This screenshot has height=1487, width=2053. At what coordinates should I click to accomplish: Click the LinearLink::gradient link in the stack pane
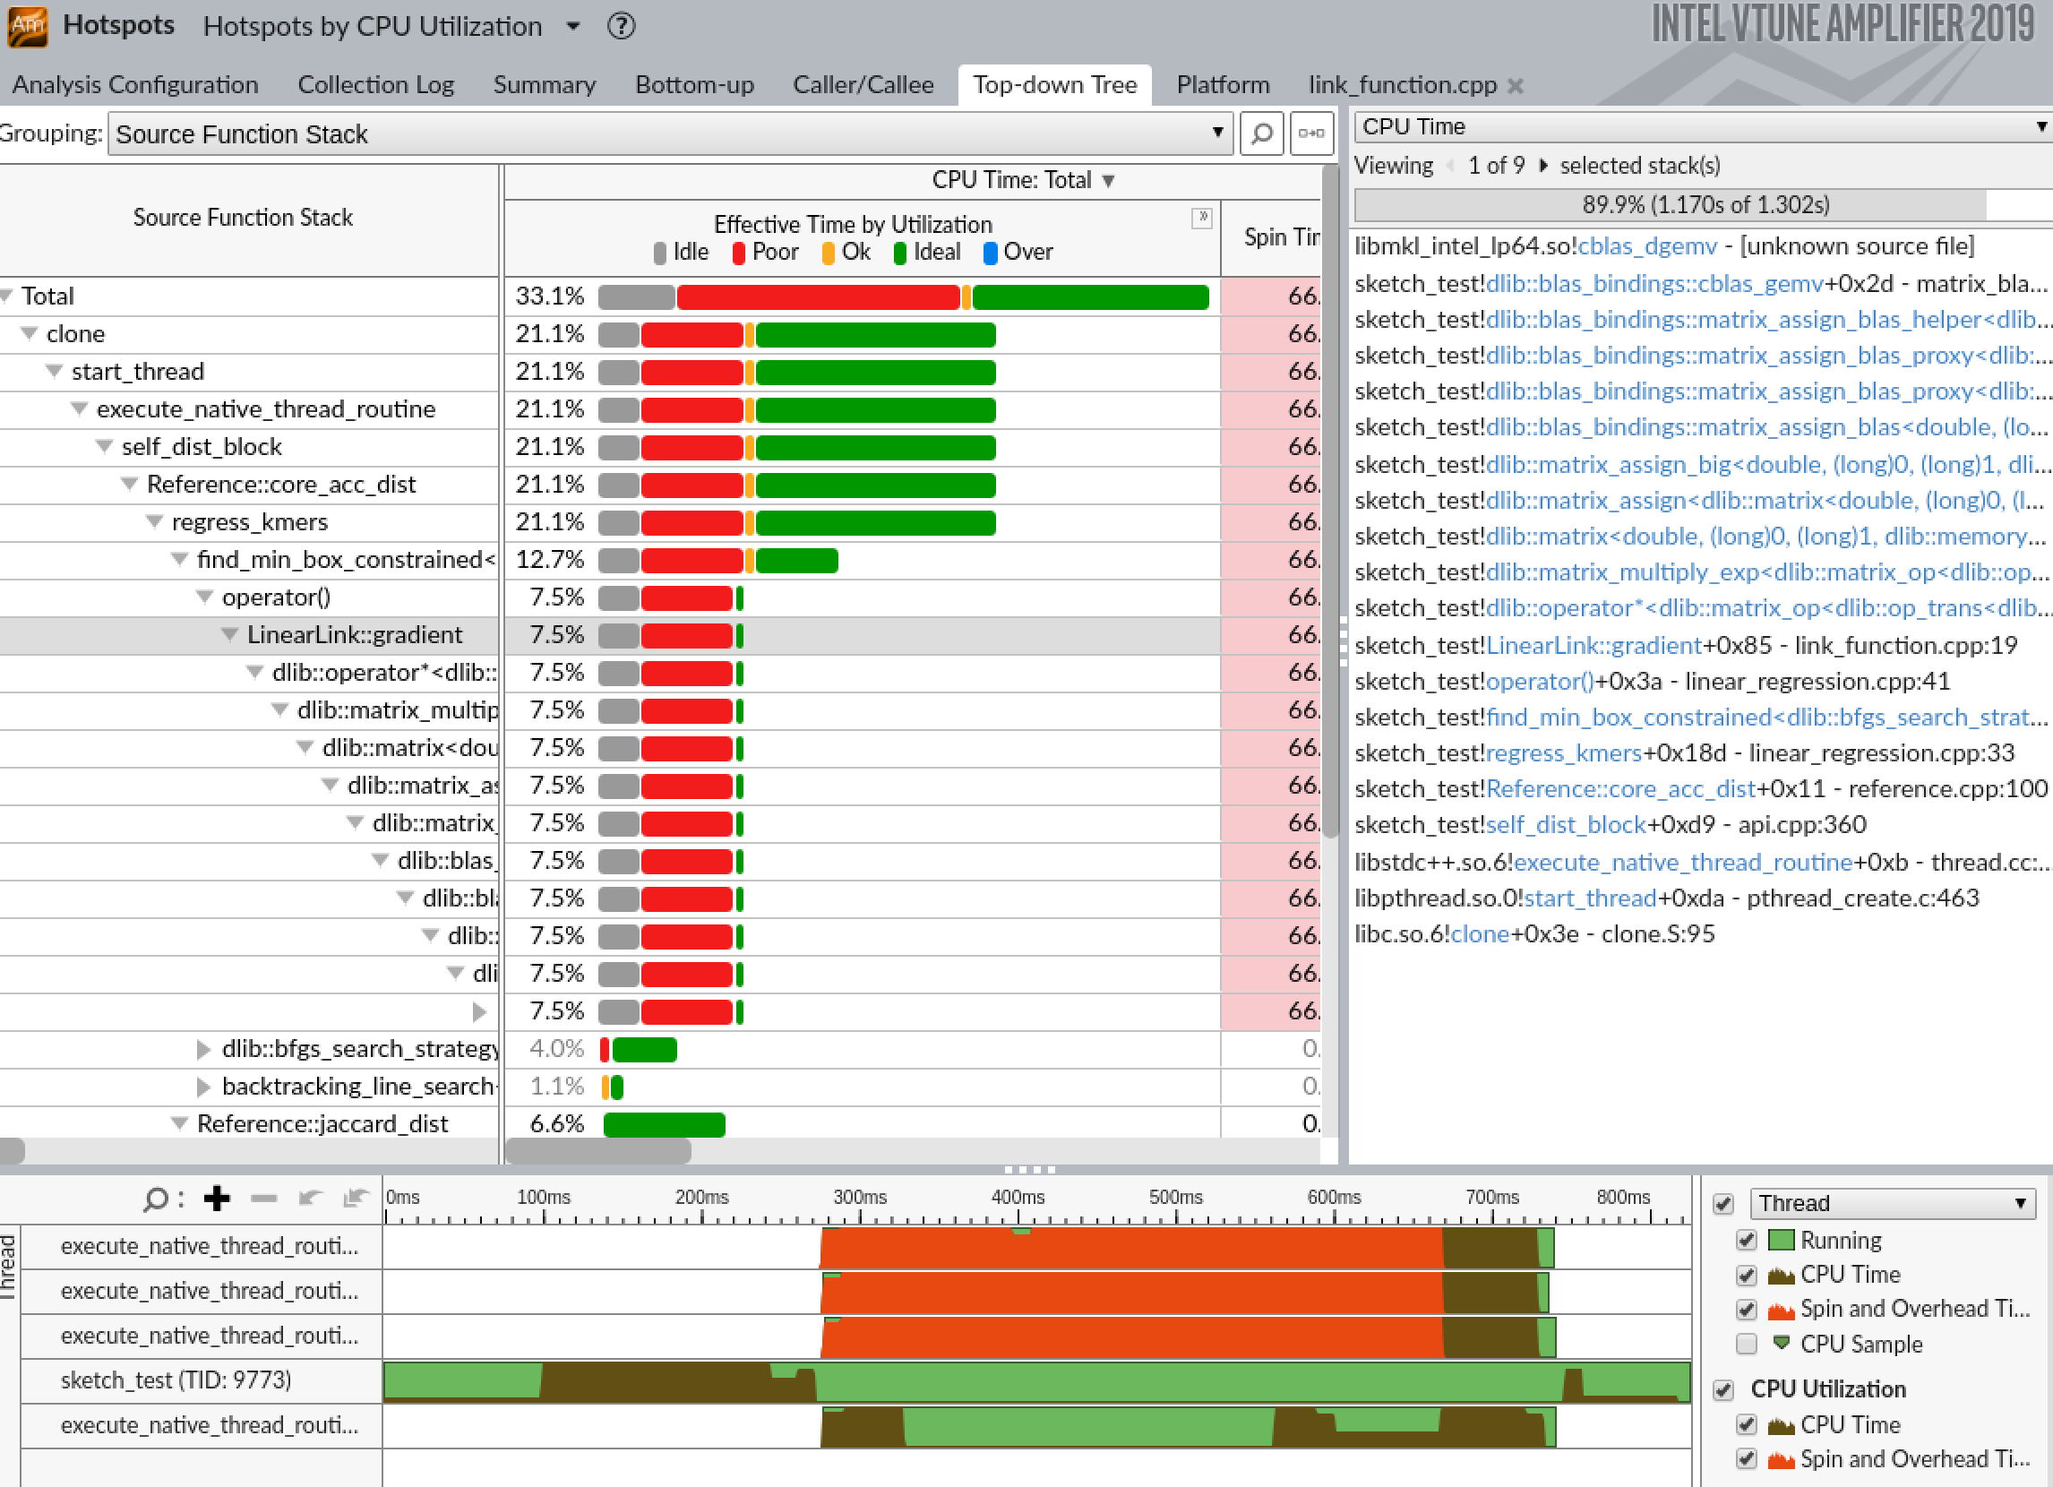(1593, 645)
